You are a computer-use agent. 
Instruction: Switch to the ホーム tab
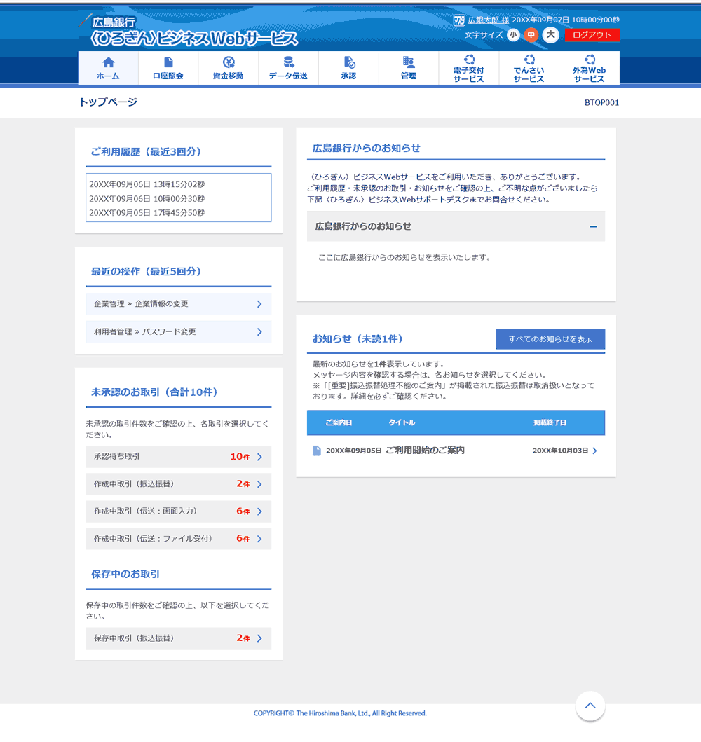[x=109, y=68]
